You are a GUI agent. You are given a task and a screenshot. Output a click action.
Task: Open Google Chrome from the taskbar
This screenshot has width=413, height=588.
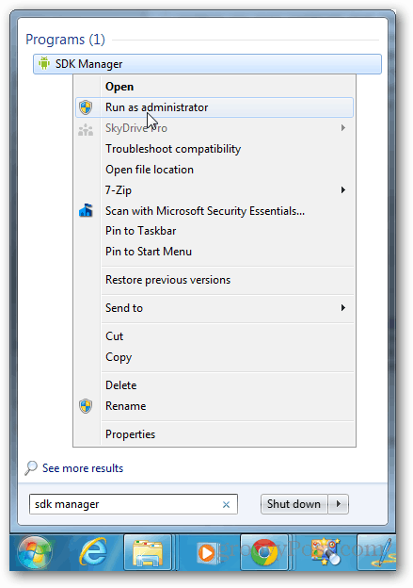click(263, 552)
